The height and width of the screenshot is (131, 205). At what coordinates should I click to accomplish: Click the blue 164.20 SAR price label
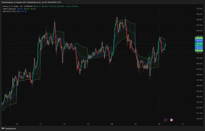(199, 41)
